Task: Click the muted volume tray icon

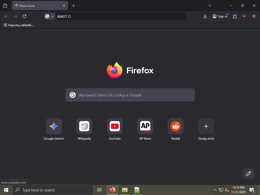Action: pyautogui.click(x=227, y=190)
